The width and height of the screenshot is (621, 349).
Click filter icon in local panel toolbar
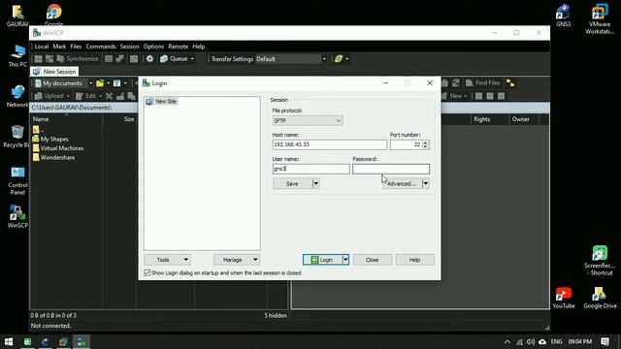click(116, 83)
